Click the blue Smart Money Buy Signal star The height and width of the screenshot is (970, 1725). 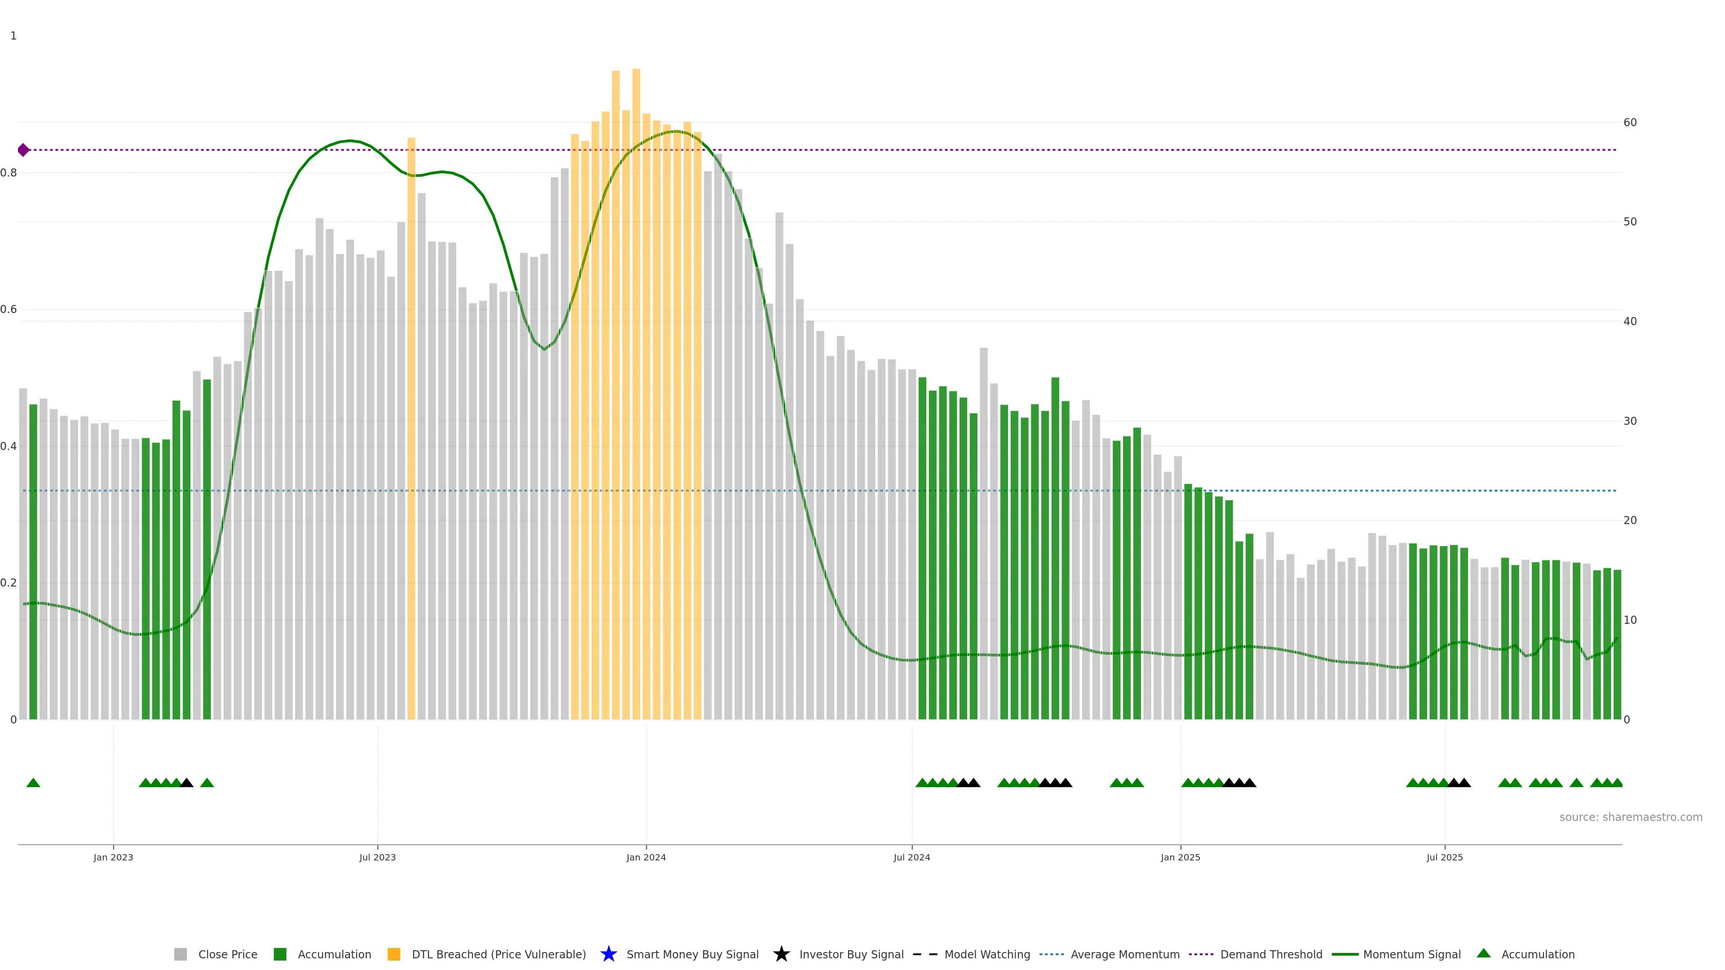coord(608,954)
